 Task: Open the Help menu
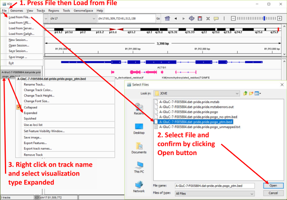100,11
